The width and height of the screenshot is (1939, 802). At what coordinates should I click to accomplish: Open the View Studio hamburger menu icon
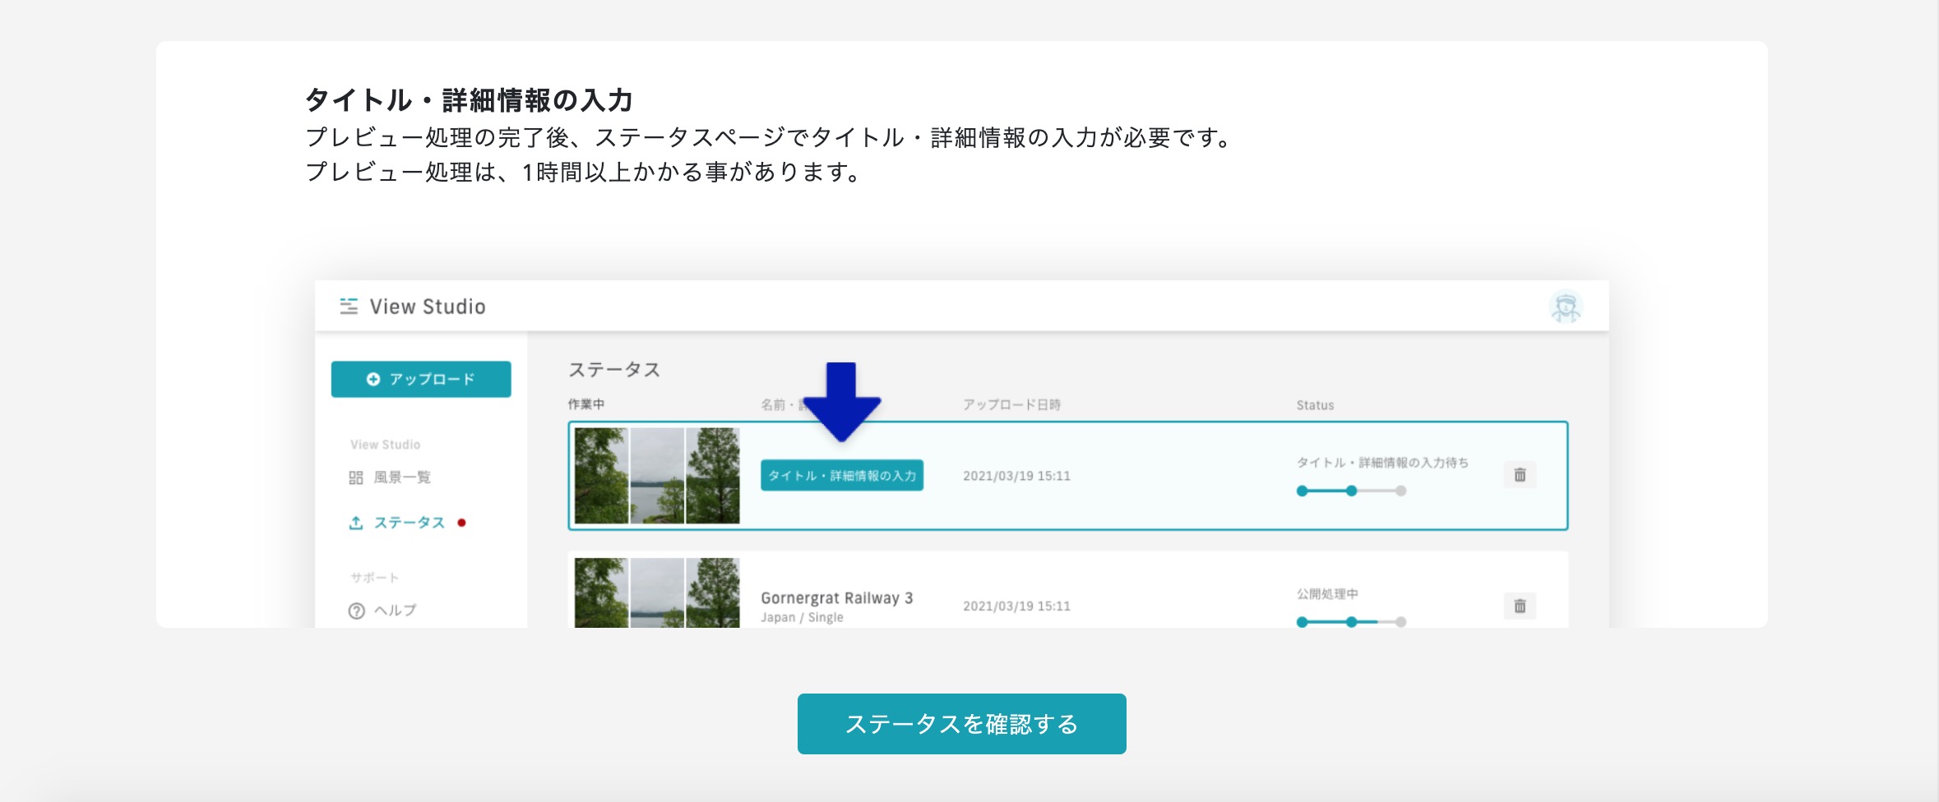pyautogui.click(x=349, y=307)
